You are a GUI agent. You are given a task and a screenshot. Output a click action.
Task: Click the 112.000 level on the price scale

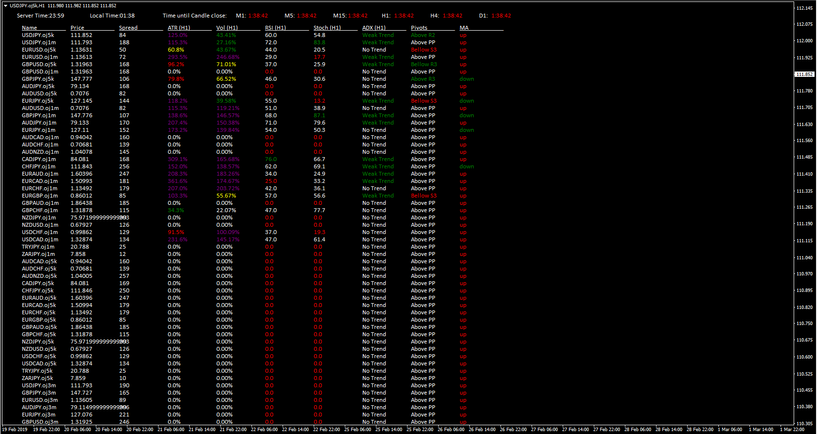click(804, 41)
